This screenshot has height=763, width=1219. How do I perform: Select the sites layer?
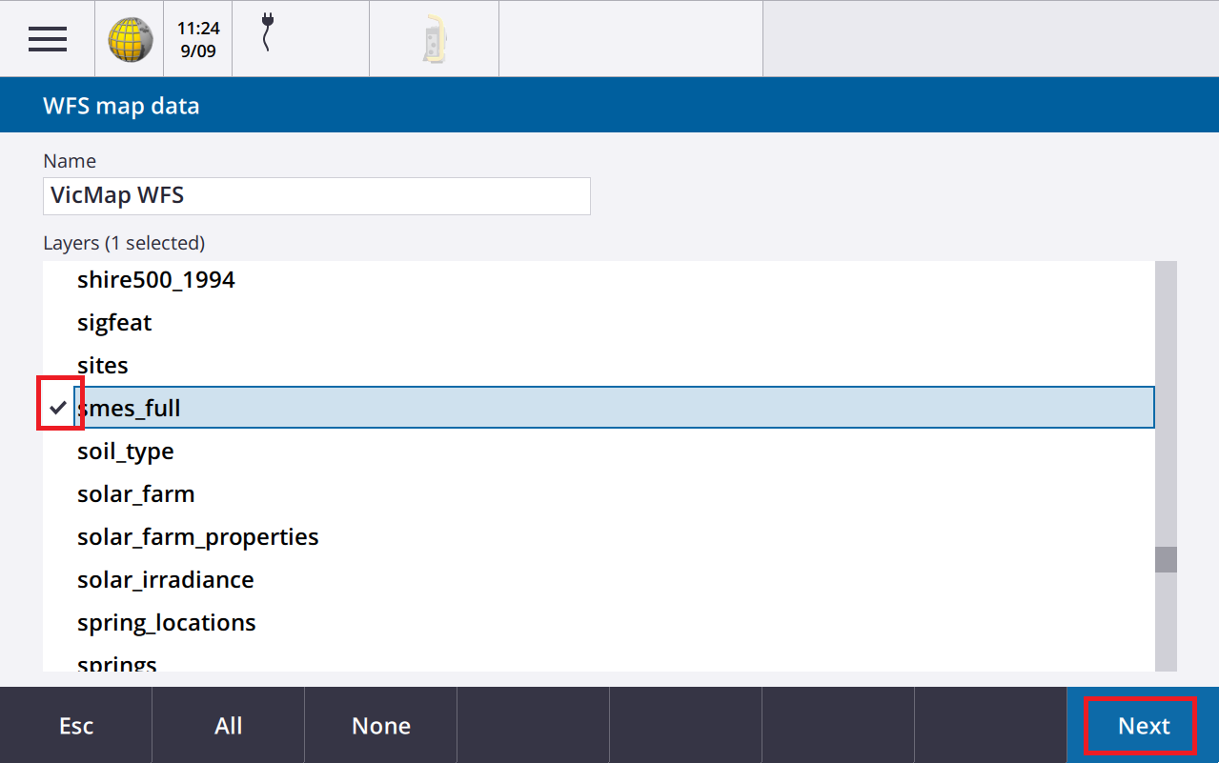[x=103, y=366]
